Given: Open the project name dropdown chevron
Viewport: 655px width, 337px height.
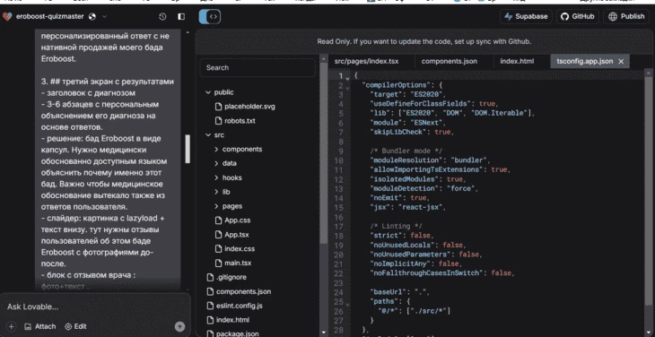Looking at the screenshot, I should pos(104,17).
